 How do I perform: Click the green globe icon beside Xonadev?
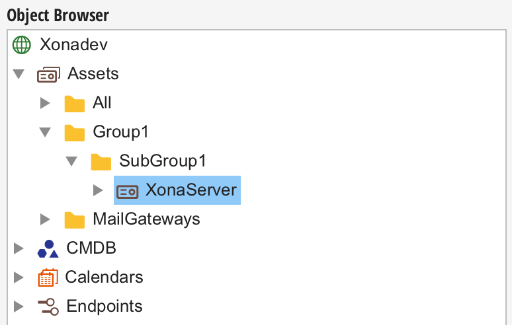[22, 45]
